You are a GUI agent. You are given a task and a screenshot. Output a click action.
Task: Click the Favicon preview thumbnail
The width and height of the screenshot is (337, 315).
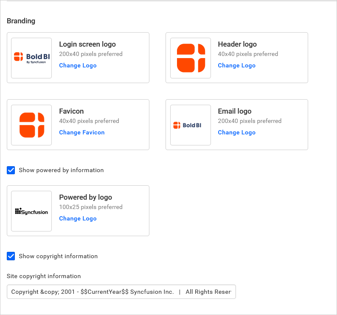pos(31,125)
